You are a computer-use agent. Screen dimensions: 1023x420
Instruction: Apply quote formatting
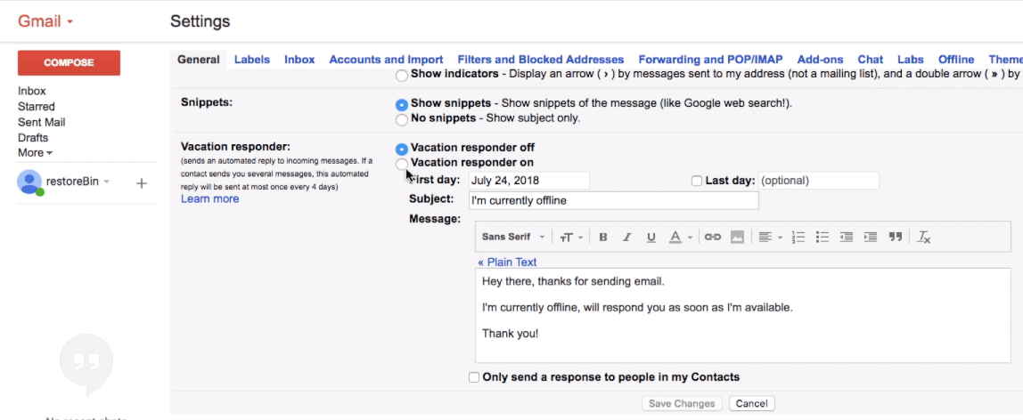[x=895, y=237]
